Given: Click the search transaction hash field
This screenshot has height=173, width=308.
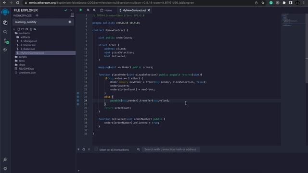Looking at the screenshot, I should click(171, 149).
